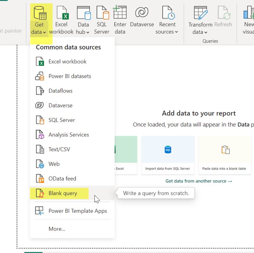Click Import data from SQL Server card
Image resolution: width=254 pixels, height=253 pixels.
pyautogui.click(x=168, y=155)
